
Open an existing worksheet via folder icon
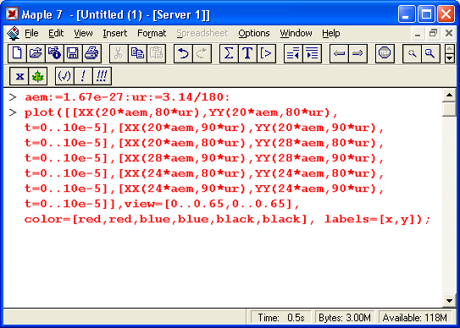pos(36,53)
